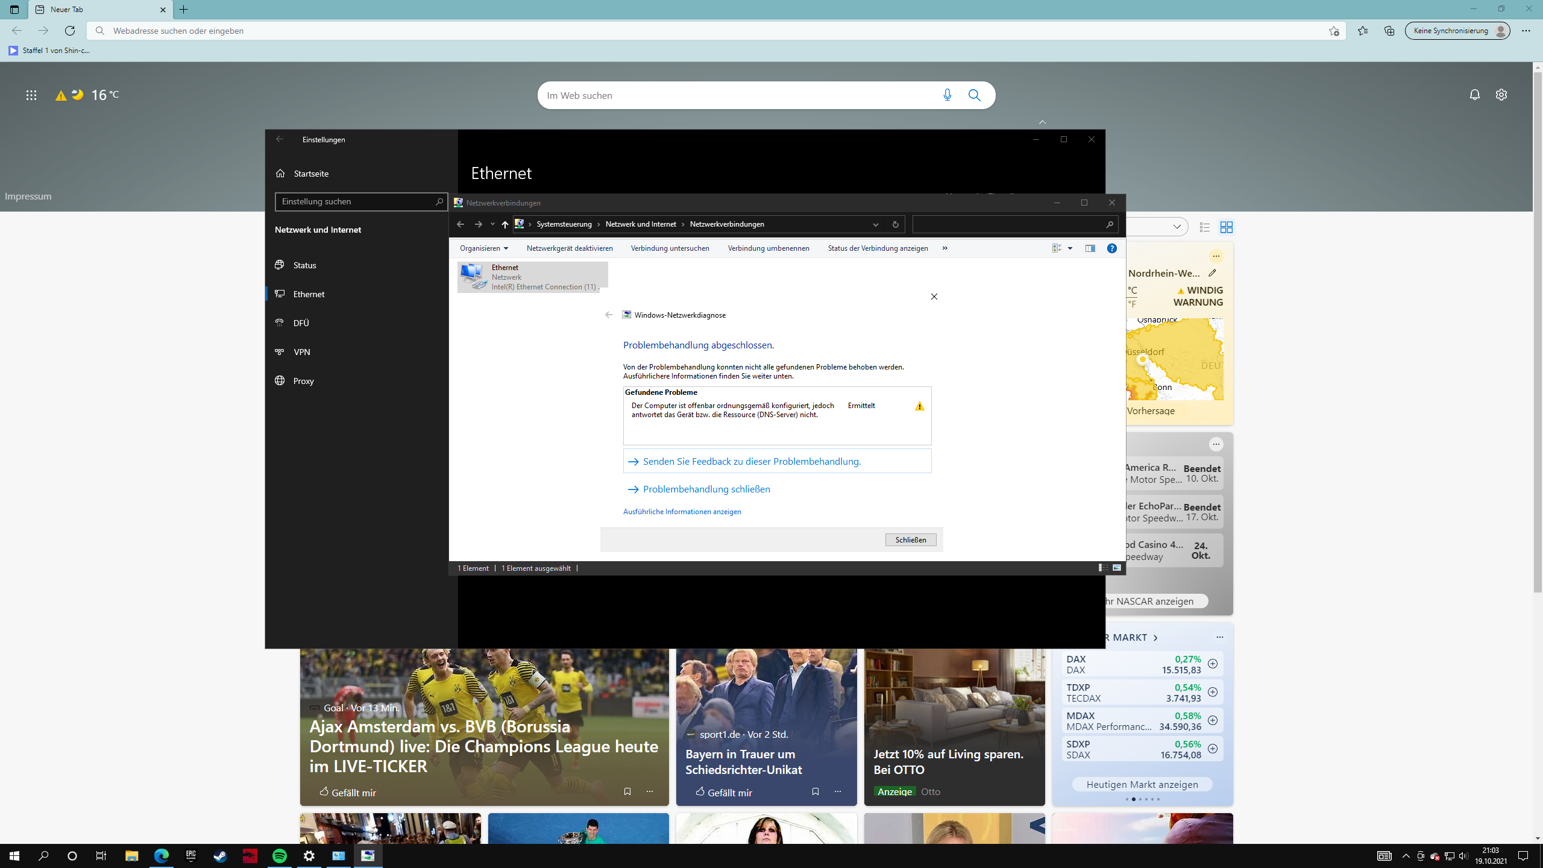Click the Schließen button in the diagnosis dialog
The height and width of the screenshot is (868, 1543).
(910, 539)
